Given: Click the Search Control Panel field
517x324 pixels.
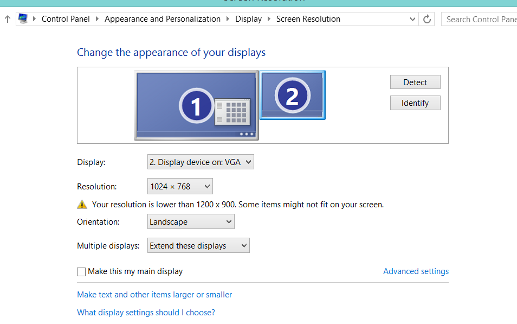Looking at the screenshot, I should click(479, 19).
